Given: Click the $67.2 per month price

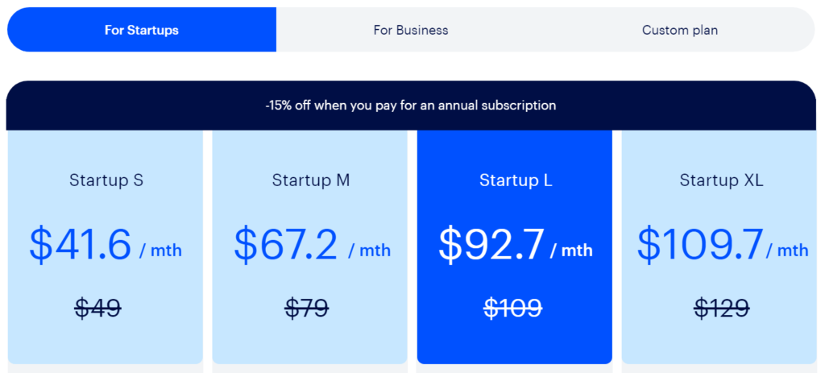Looking at the screenshot, I should click(x=313, y=245).
